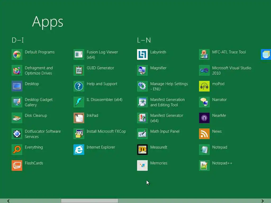Open the MeasureIt app icon

(142, 150)
